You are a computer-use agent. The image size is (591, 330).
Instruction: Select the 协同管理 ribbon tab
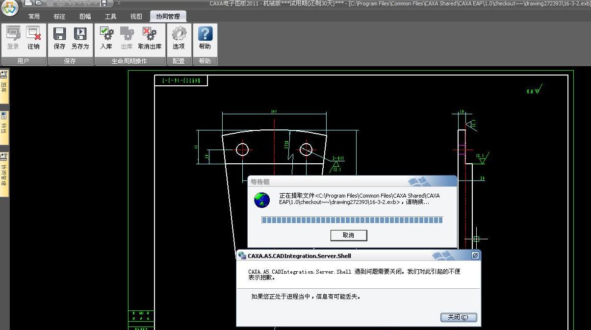coord(168,17)
